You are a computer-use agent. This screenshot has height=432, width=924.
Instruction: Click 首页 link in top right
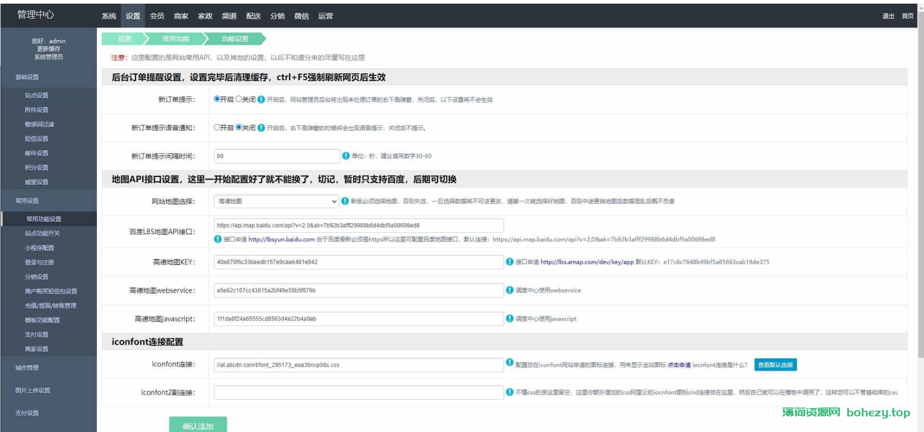(907, 16)
